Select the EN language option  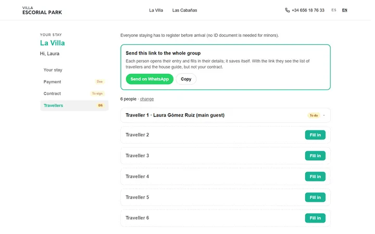pyautogui.click(x=344, y=10)
